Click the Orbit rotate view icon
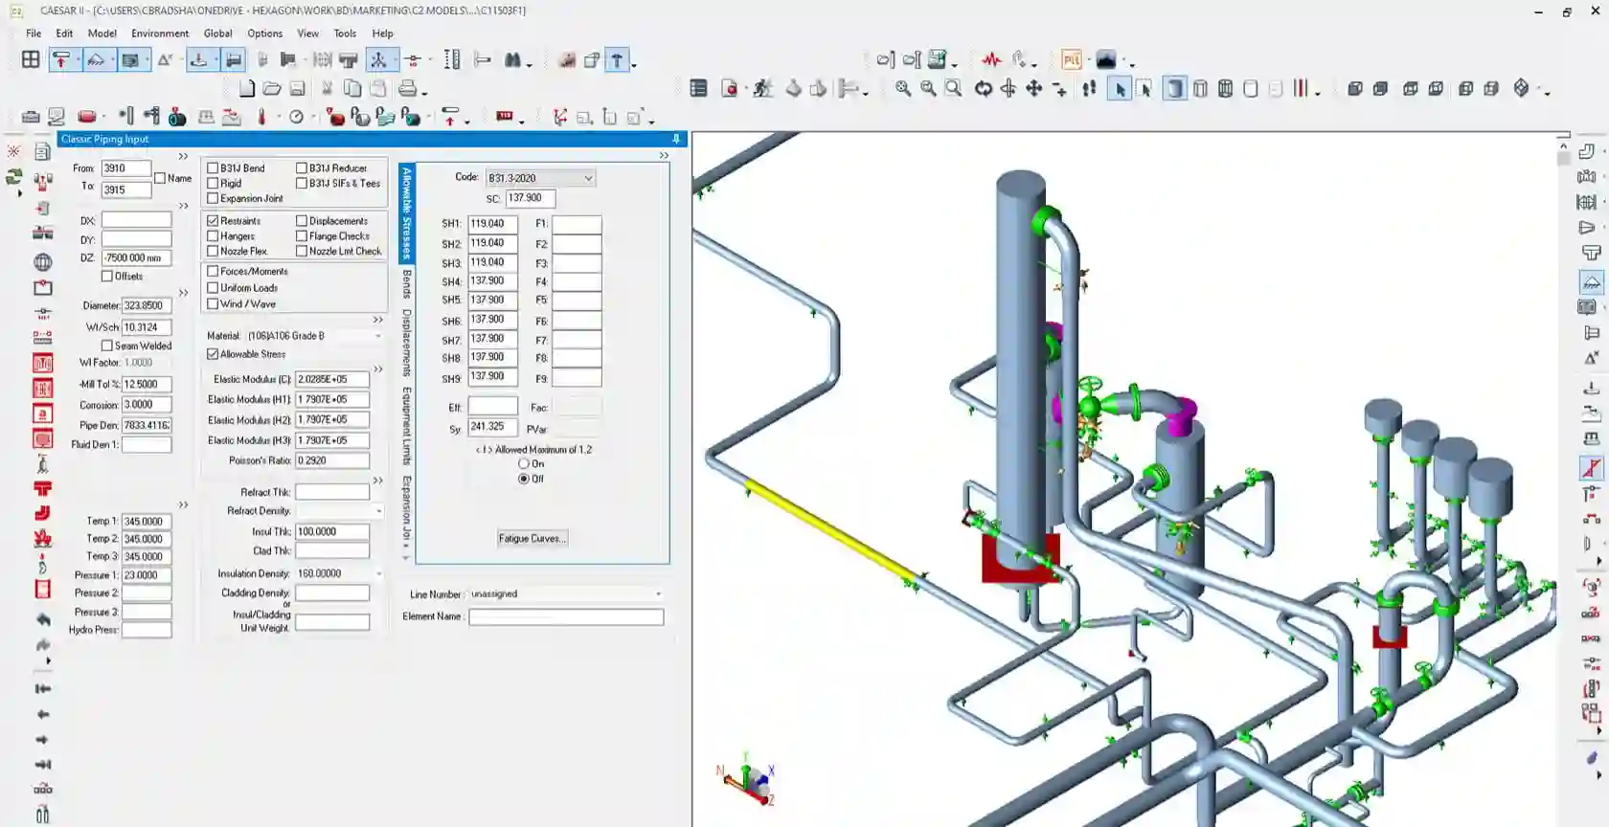The width and height of the screenshot is (1609, 827). click(x=983, y=89)
